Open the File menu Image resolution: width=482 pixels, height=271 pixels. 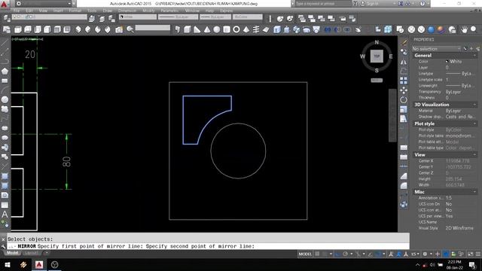click(16, 11)
